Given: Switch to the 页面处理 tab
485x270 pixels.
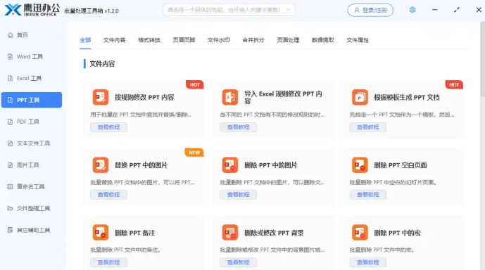Looking at the screenshot, I should (288, 40).
